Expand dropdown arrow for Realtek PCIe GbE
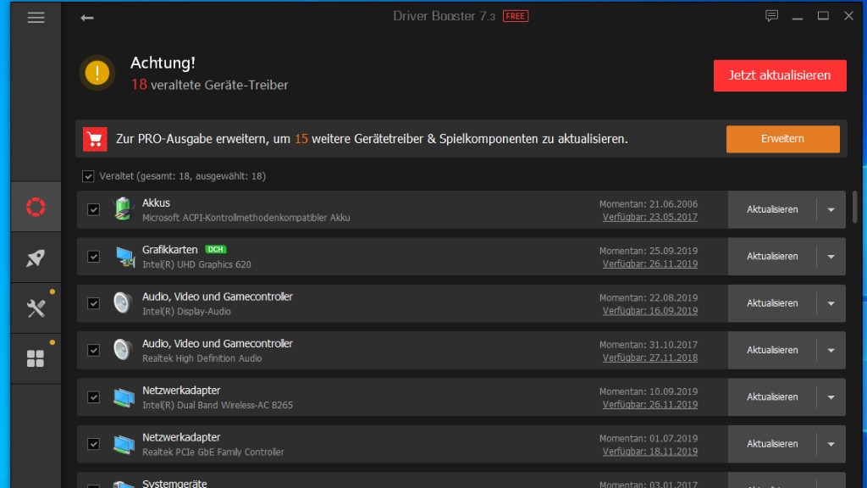The height and width of the screenshot is (488, 867). [x=831, y=444]
